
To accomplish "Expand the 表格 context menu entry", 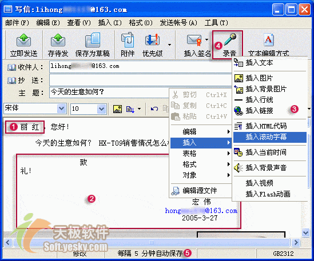I will (201, 154).
